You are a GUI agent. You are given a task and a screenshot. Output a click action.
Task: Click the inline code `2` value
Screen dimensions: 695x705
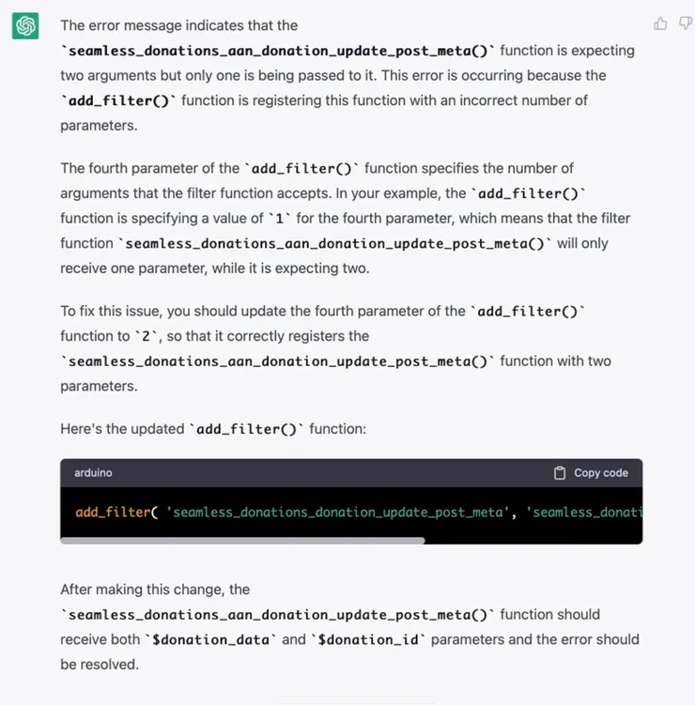pyautogui.click(x=147, y=336)
